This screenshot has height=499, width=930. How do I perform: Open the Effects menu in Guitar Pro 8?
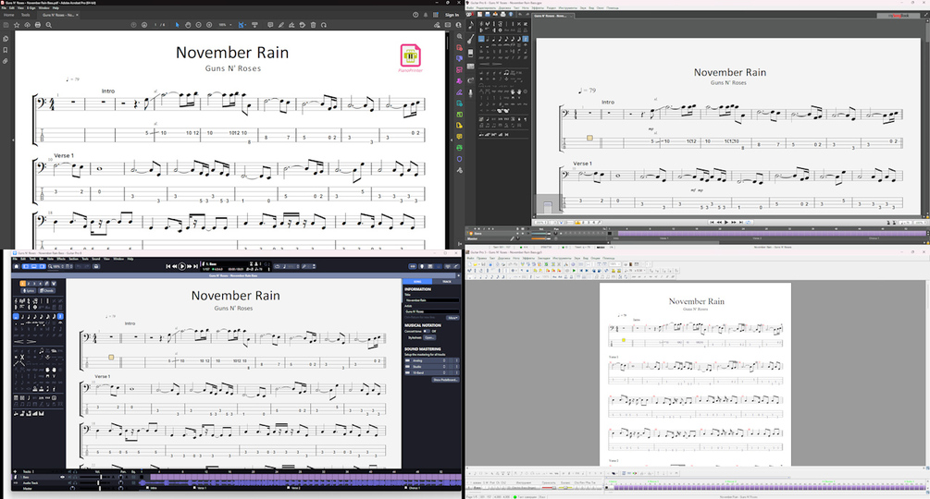pyautogui.click(x=61, y=259)
